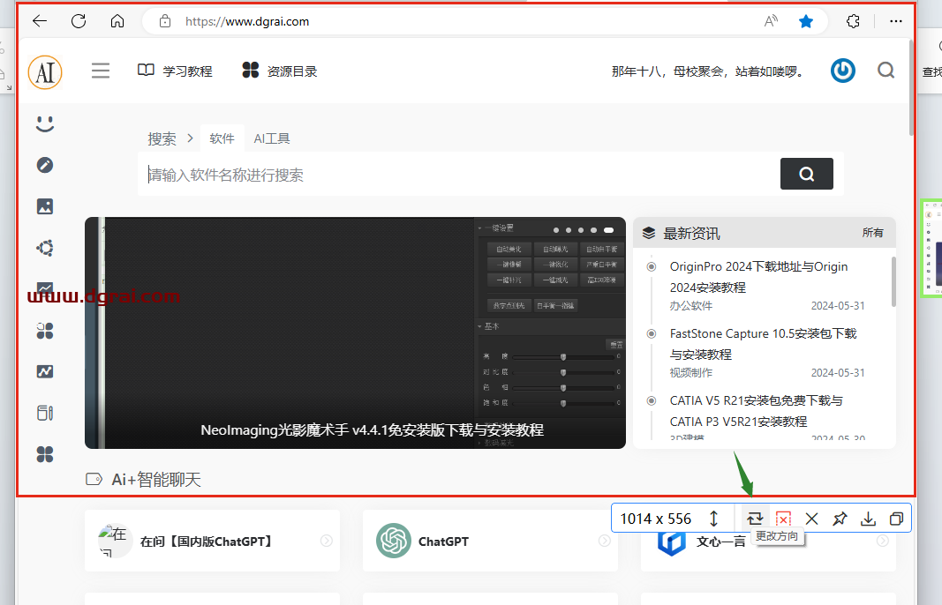Submit with the dark search button
This screenshot has width=942, height=605.
(806, 174)
